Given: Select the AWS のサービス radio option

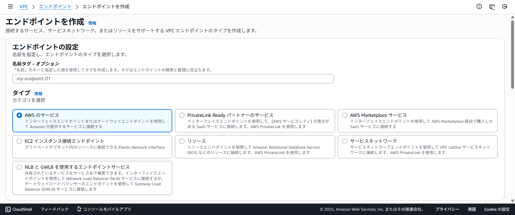Looking at the screenshot, I should [x=19, y=115].
